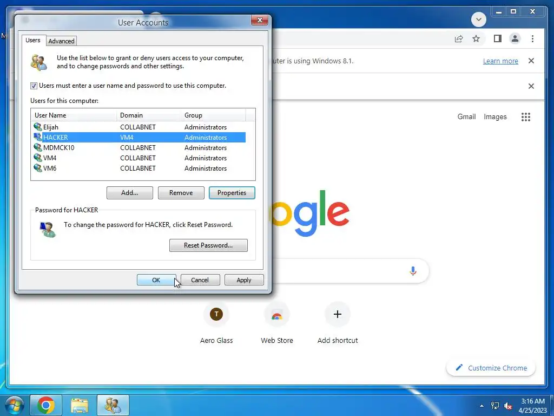Open the Gmail link
The width and height of the screenshot is (554, 416).
coord(466,117)
